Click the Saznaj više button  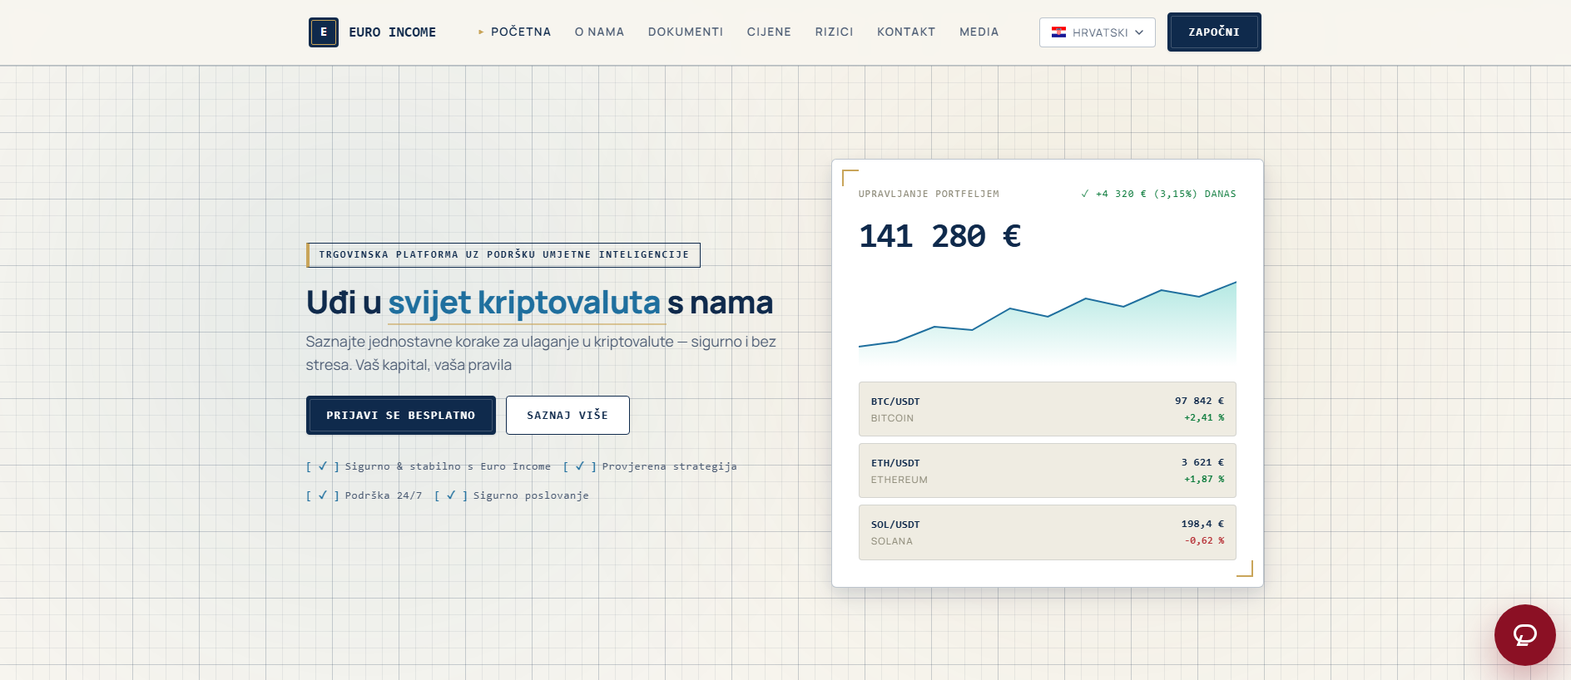pyautogui.click(x=567, y=416)
